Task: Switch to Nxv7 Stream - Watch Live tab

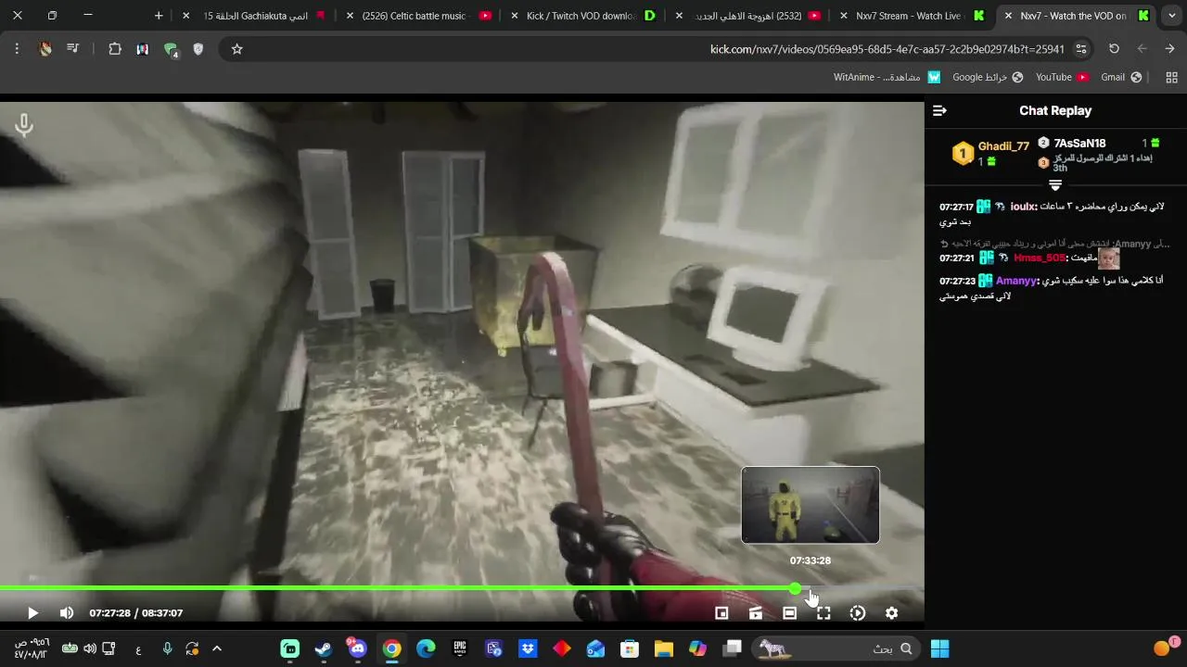Action: (909, 16)
